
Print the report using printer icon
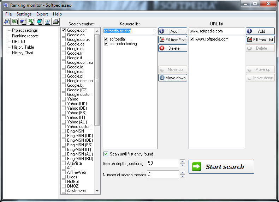coord(56,22)
